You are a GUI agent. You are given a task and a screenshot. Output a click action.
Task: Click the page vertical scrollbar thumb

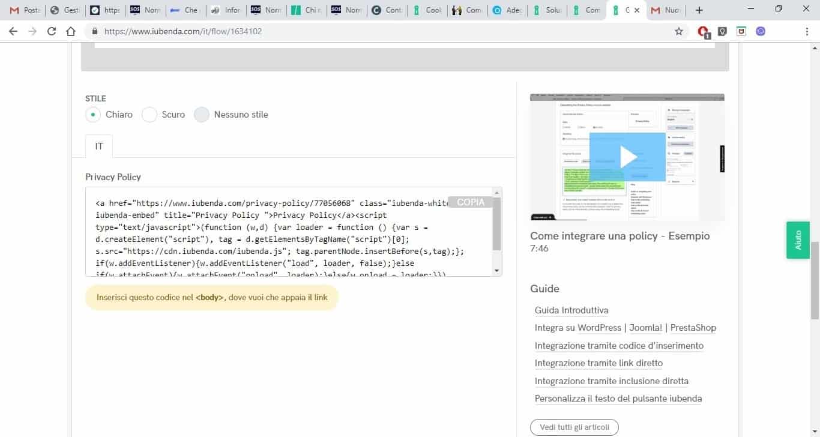pyautogui.click(x=815, y=280)
